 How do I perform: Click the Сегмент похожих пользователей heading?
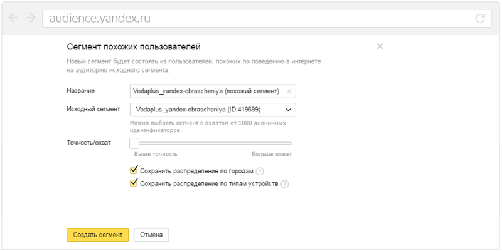[134, 48]
